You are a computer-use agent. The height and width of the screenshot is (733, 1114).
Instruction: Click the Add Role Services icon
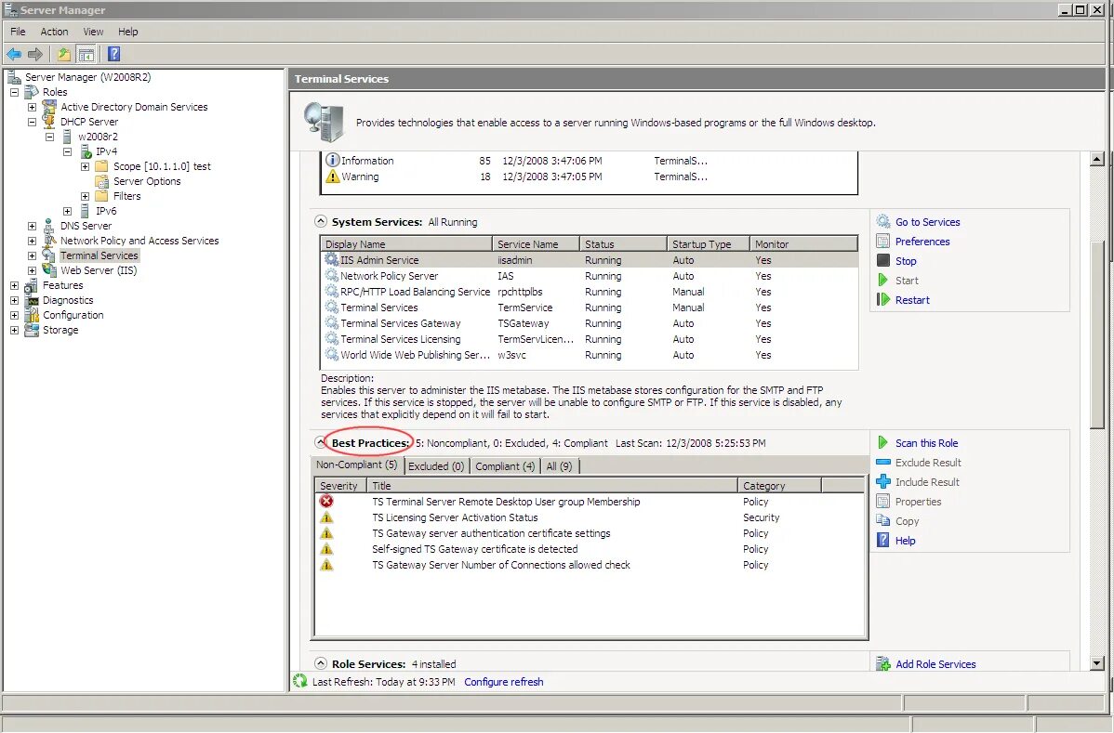coord(883,664)
